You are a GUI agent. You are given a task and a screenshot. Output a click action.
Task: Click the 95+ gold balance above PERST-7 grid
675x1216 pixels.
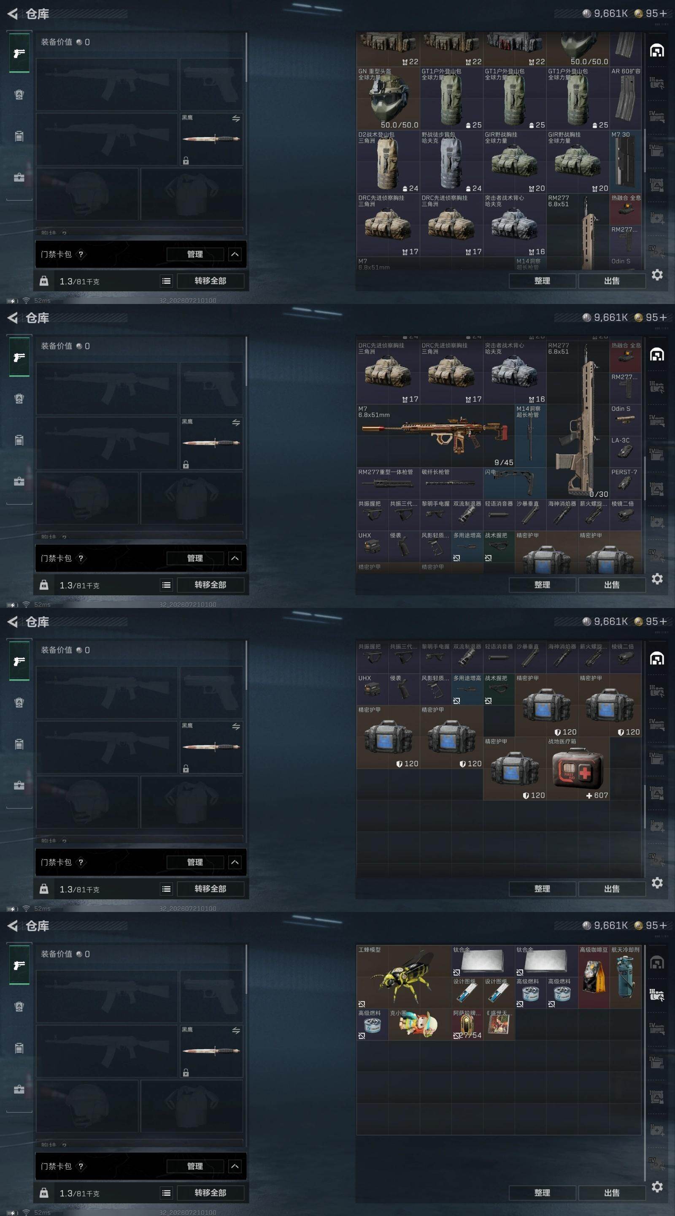click(x=651, y=317)
